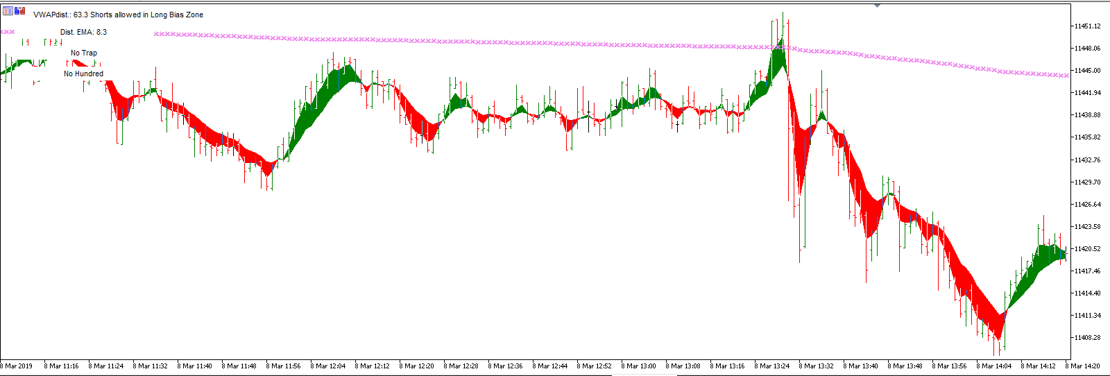1110x376 pixels.
Task: Click price level 11441.94 on scale
Action: [x=1087, y=93]
